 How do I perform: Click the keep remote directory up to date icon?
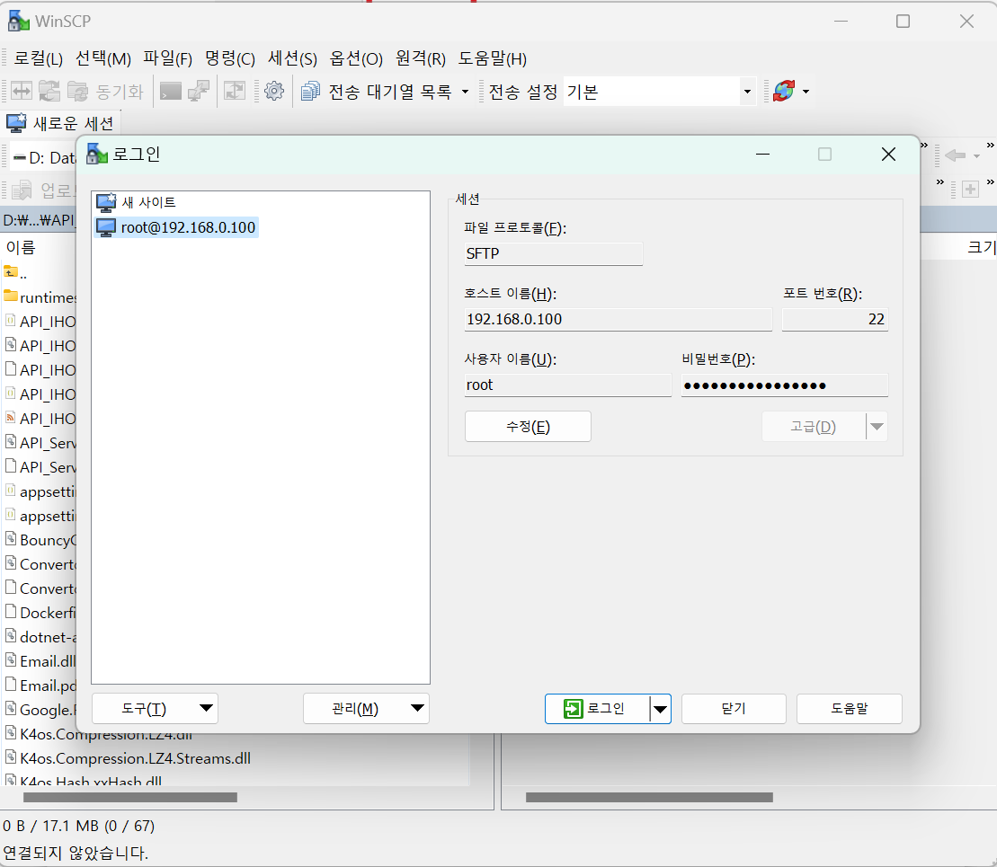pos(235,91)
